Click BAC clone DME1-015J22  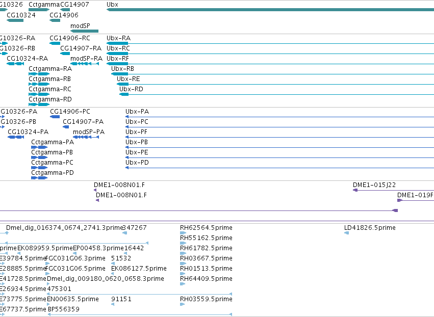374,185
